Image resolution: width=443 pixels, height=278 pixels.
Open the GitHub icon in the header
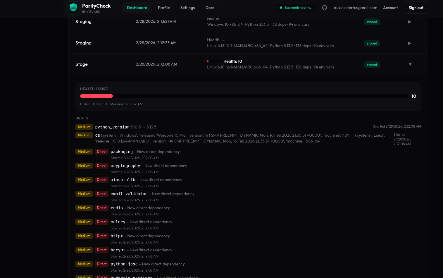(x=325, y=8)
